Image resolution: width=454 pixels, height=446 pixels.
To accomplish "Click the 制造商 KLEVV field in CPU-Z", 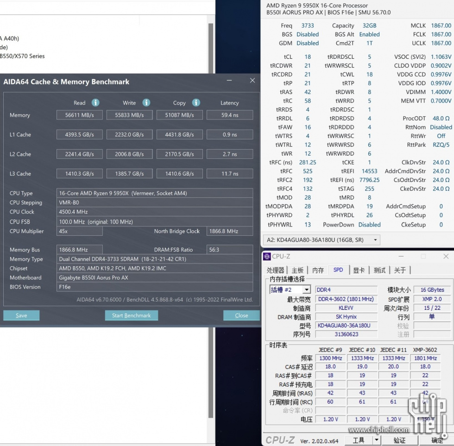I will click(346, 308).
